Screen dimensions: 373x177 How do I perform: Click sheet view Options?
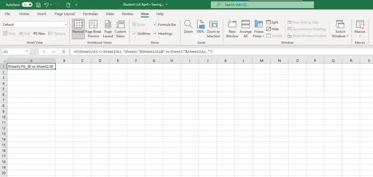pos(57,33)
